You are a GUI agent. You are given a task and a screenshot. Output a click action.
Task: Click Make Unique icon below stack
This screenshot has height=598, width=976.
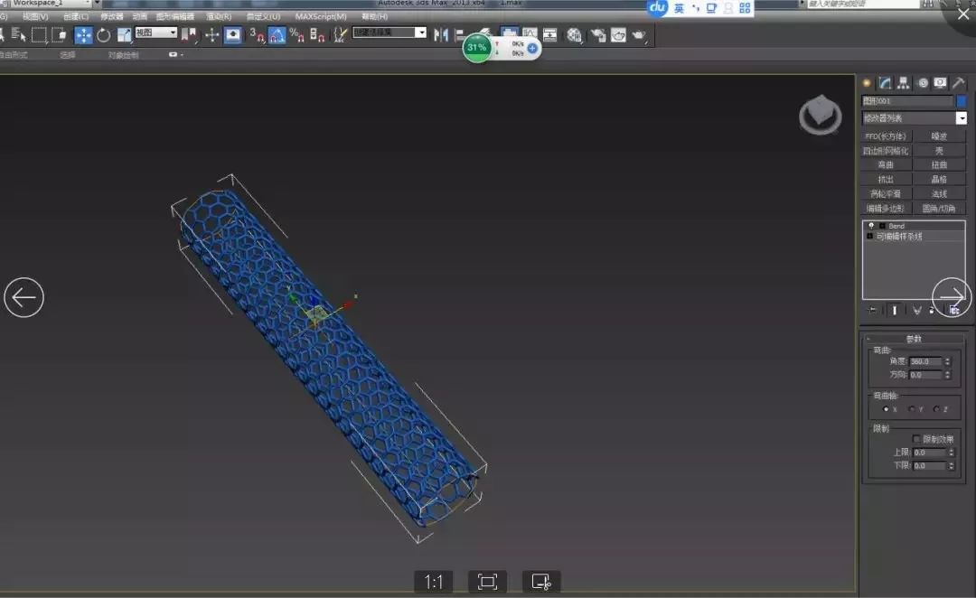click(x=917, y=310)
